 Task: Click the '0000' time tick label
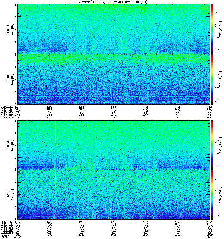(210, 235)
